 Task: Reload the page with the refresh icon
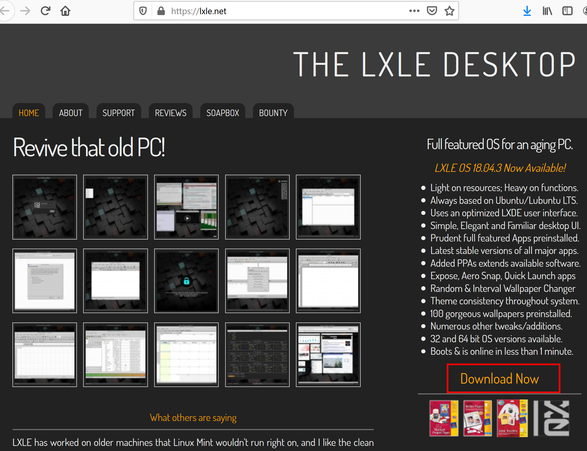(45, 11)
